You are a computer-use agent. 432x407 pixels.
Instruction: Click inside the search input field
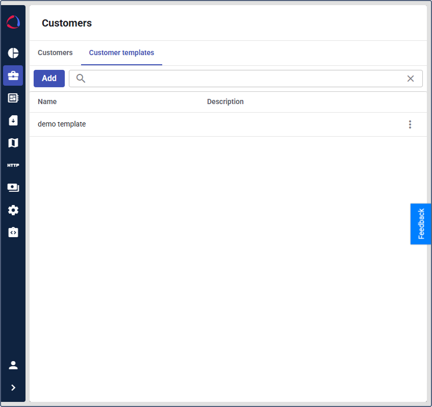click(x=230, y=79)
